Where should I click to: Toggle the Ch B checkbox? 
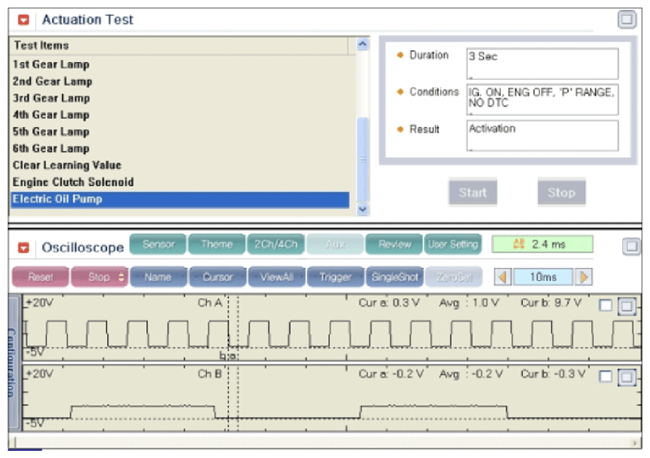[x=605, y=377]
